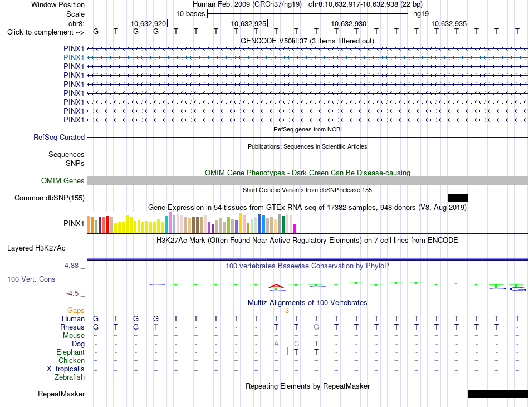Click the GTEx tissue expression bar chart

click(192, 223)
